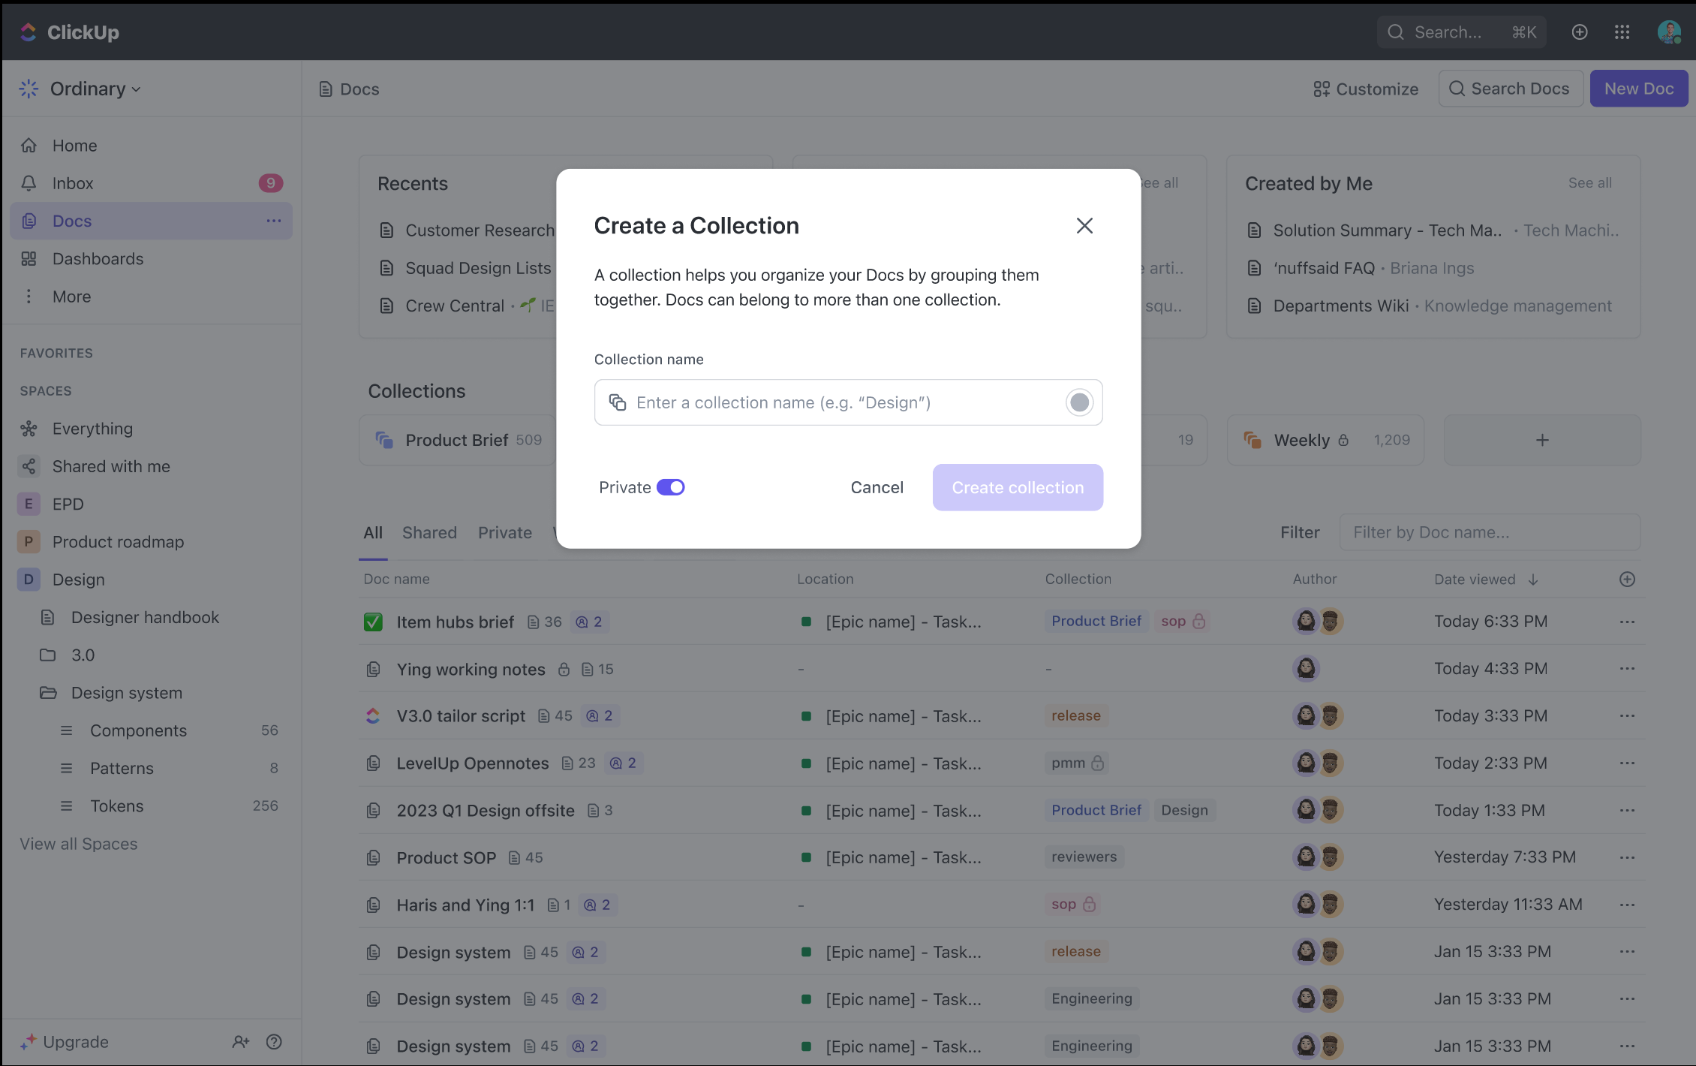1696x1066 pixels.
Task: Click add column plus icon in table header
Action: [x=1626, y=579]
